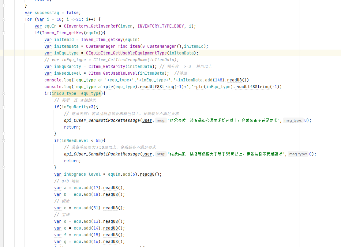Click fold end marker above the successTag line
This screenshot has width=341, height=247.
tap(3, 6)
